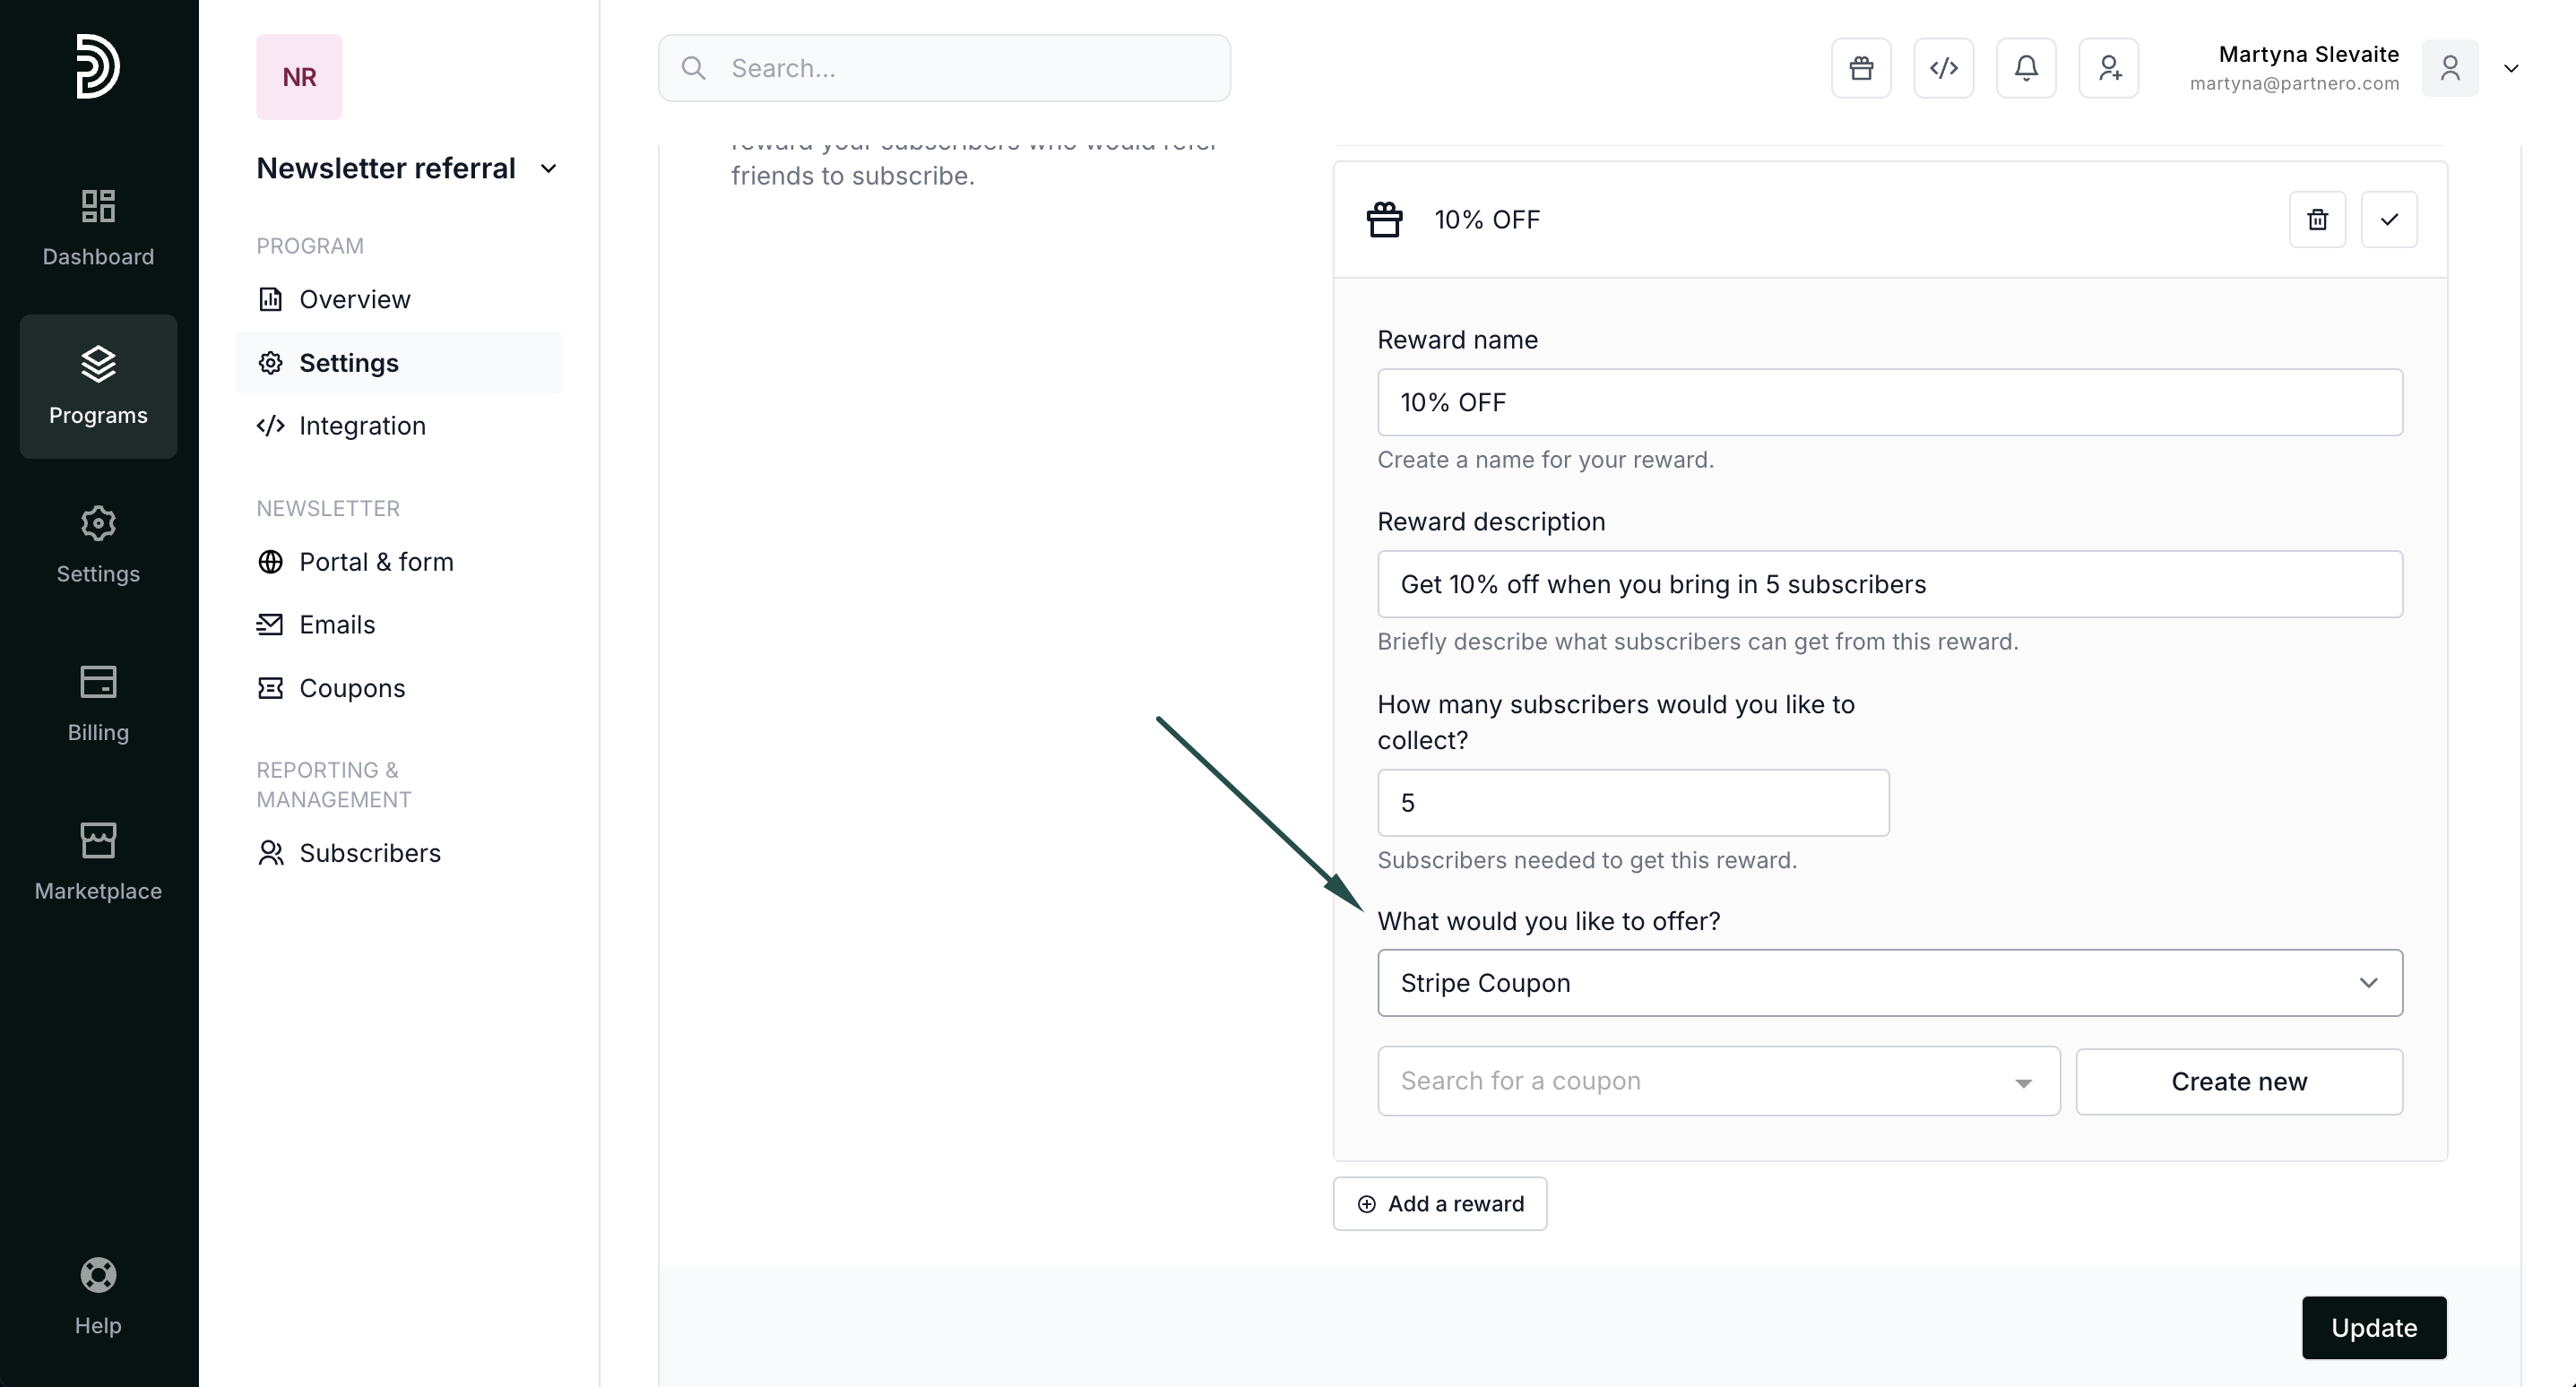Viewport: 2576px width, 1387px height.
Task: Click Add a reward button
Action: click(1439, 1203)
